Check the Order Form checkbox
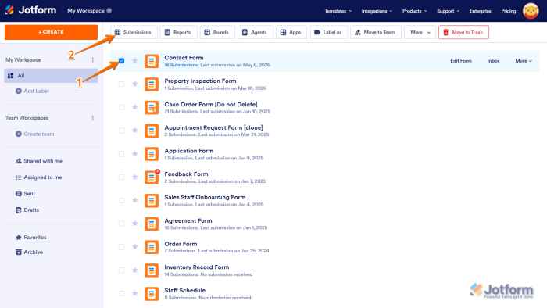The height and width of the screenshot is (308, 547). [121, 247]
